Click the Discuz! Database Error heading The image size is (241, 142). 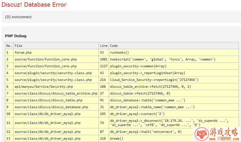click(x=34, y=5)
